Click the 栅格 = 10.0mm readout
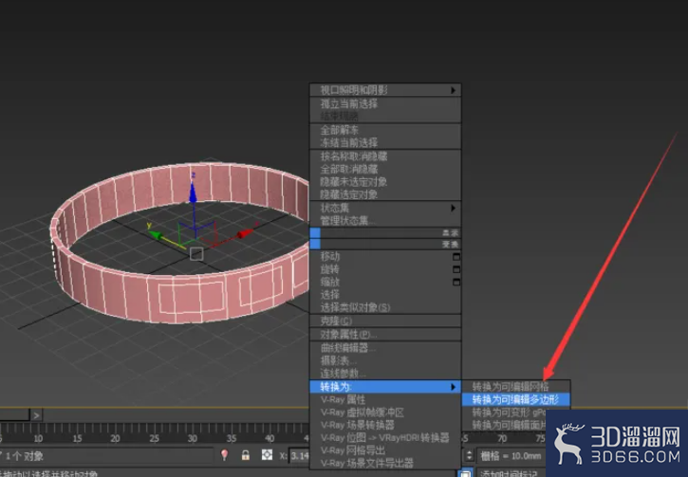The image size is (688, 477). [x=511, y=456]
